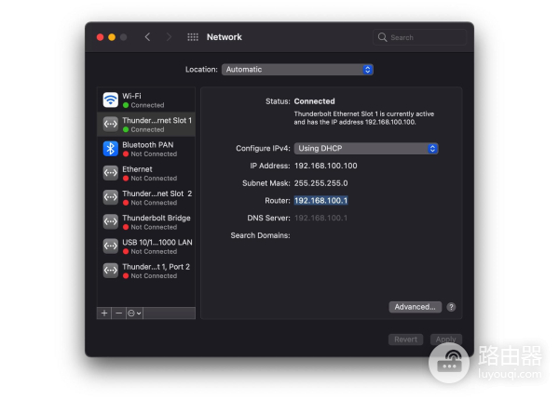
Task: Click the Revert button
Action: pyautogui.click(x=405, y=340)
